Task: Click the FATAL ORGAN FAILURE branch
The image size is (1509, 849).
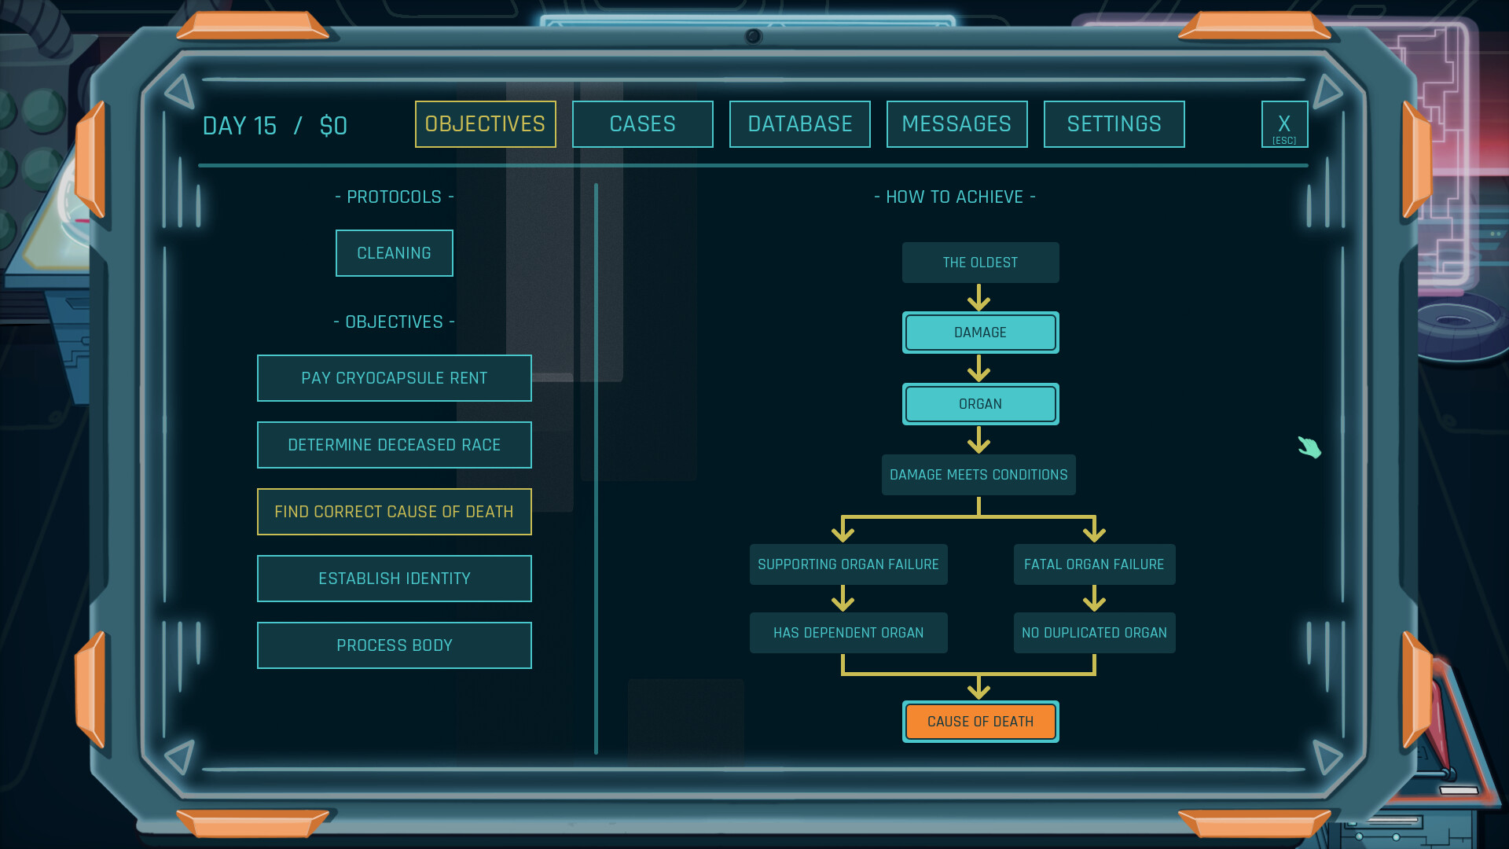Action: click(1094, 564)
